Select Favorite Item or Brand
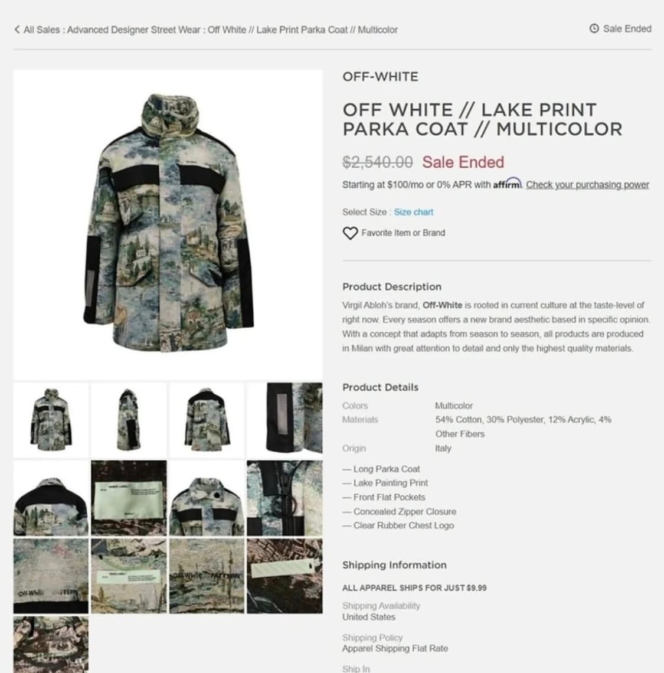This screenshot has width=664, height=673. tap(403, 233)
